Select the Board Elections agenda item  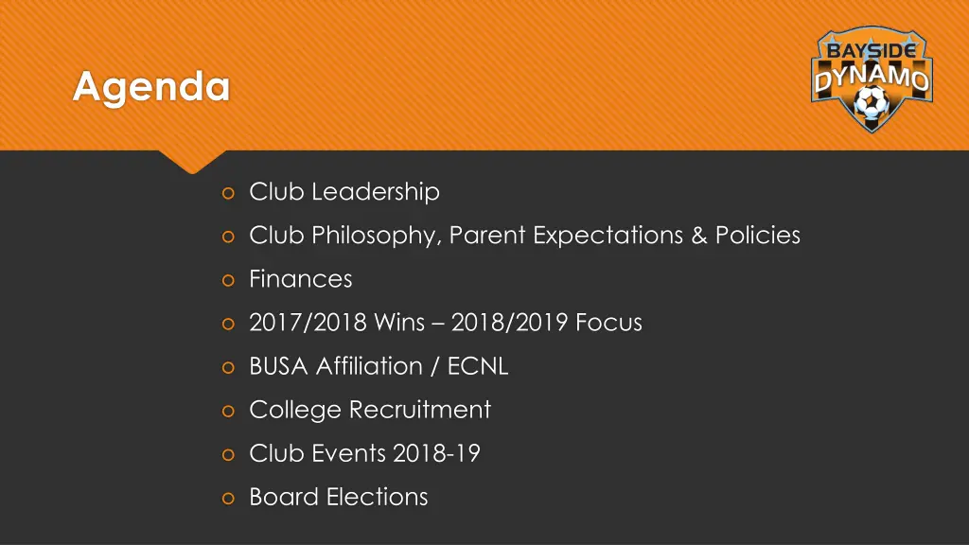(339, 498)
